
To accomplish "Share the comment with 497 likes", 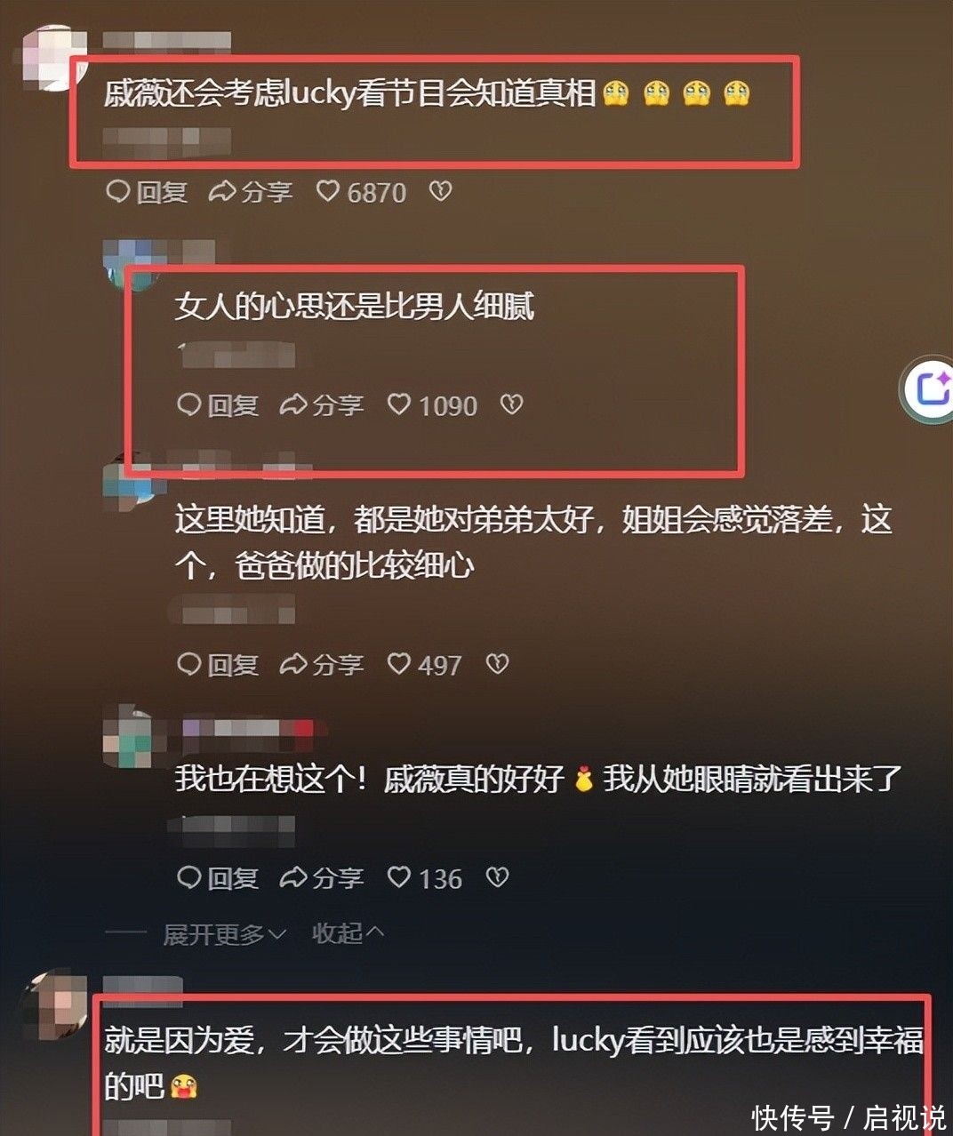I will 322,664.
